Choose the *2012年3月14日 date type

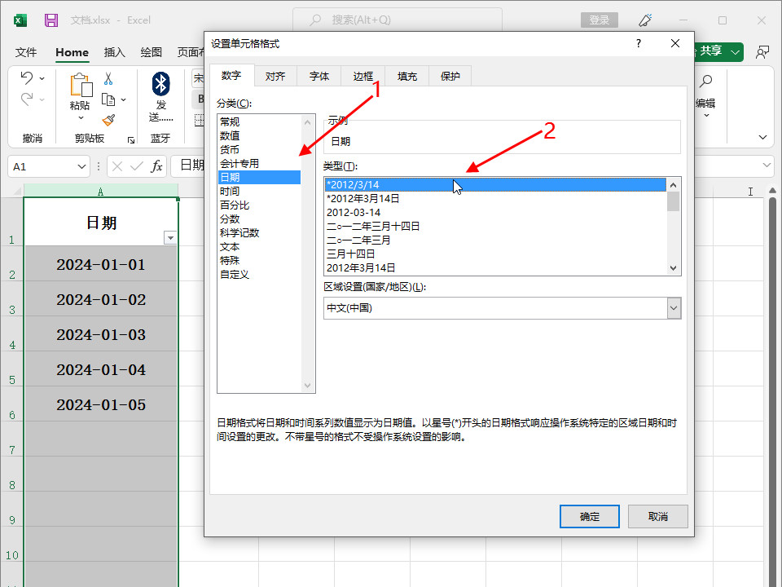(495, 199)
